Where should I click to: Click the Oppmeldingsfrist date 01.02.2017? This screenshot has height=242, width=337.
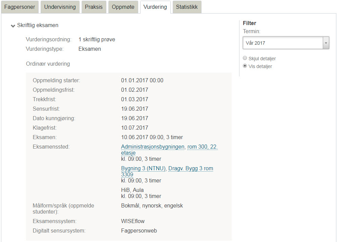pyautogui.click(x=135, y=90)
